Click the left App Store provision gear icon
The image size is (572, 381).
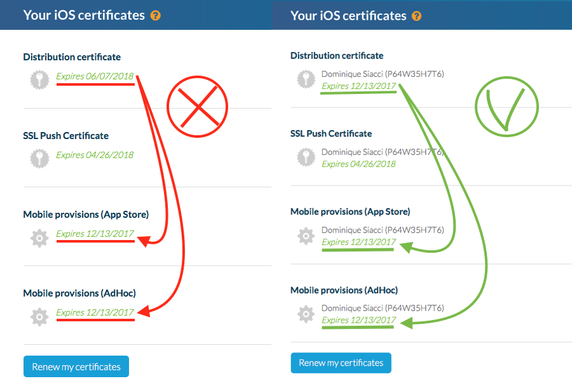tap(39, 237)
